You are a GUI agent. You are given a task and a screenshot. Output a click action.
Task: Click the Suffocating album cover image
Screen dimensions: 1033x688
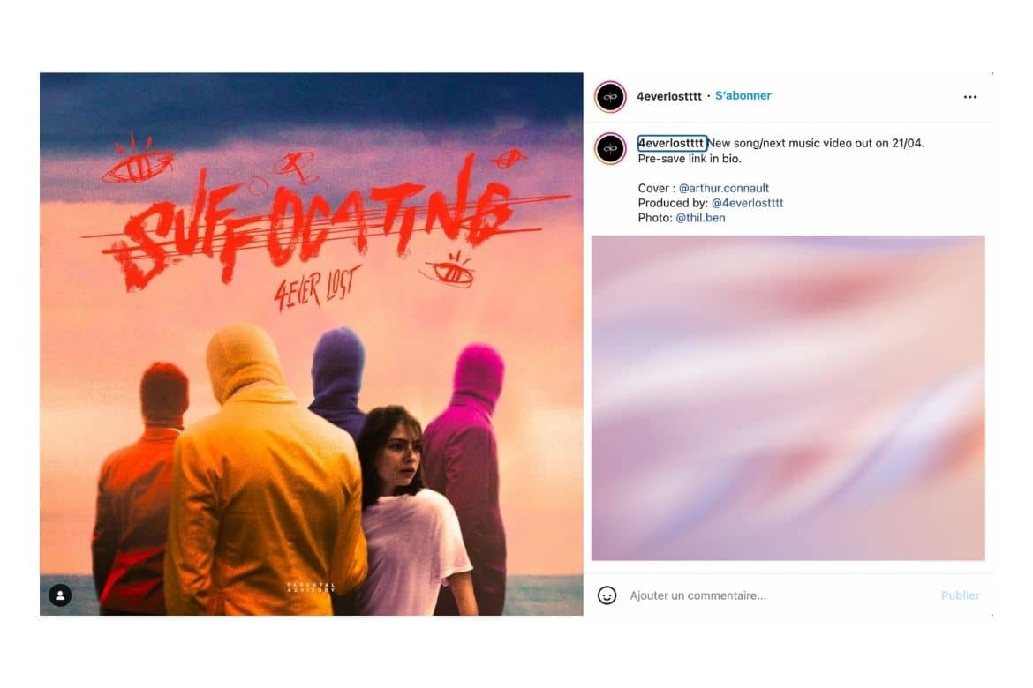(311, 344)
